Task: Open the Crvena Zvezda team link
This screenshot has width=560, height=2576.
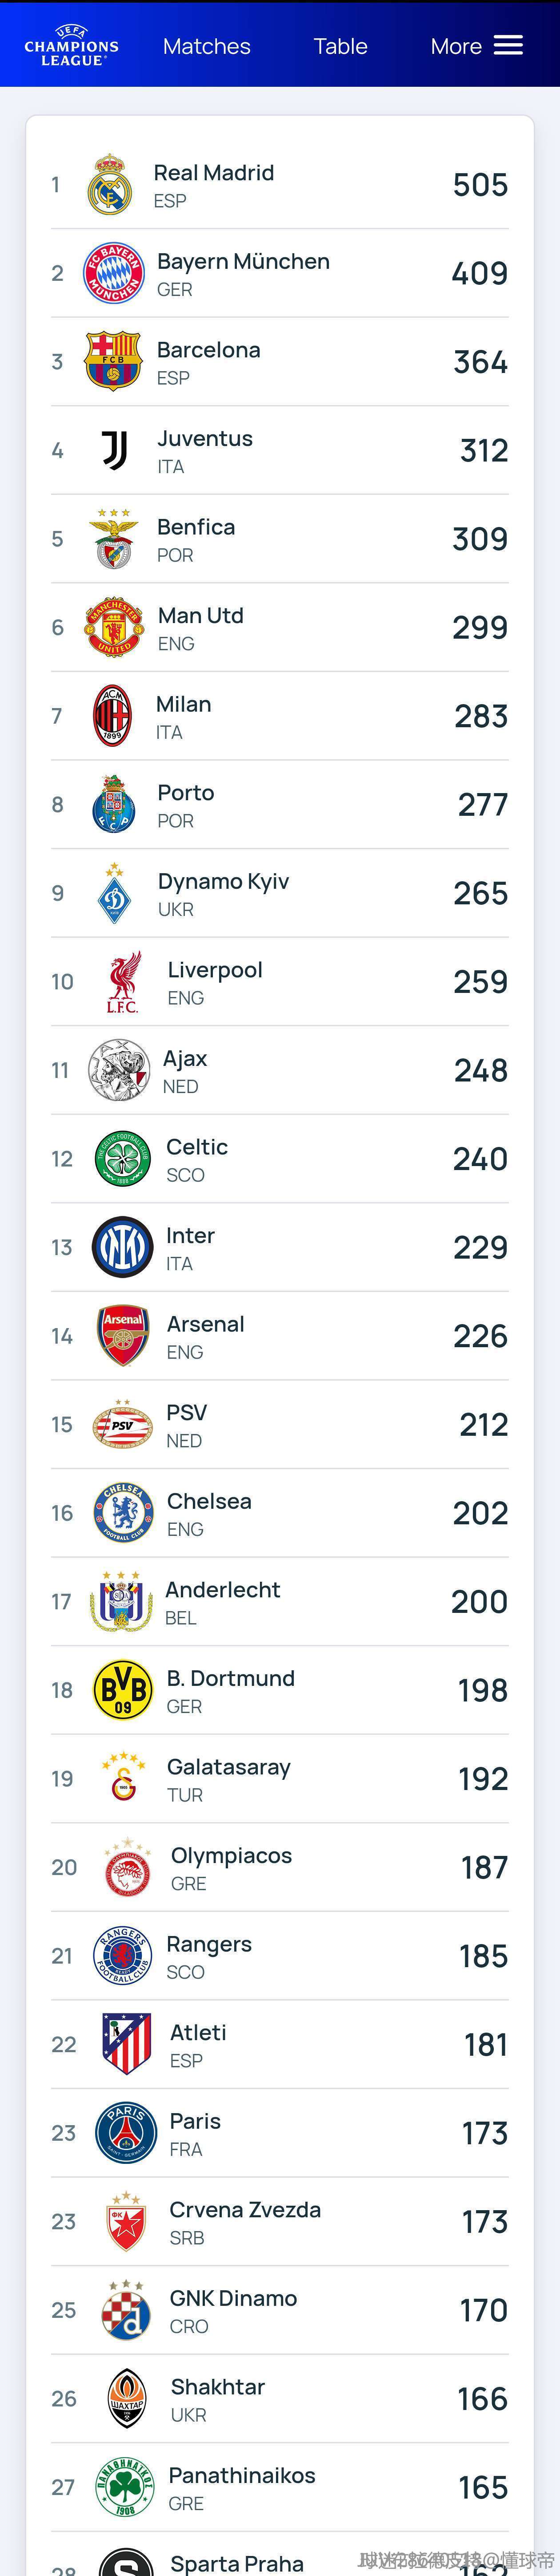Action: coord(244,2210)
